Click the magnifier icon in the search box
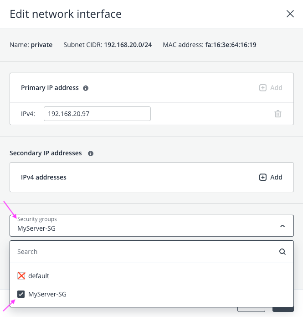 point(282,252)
